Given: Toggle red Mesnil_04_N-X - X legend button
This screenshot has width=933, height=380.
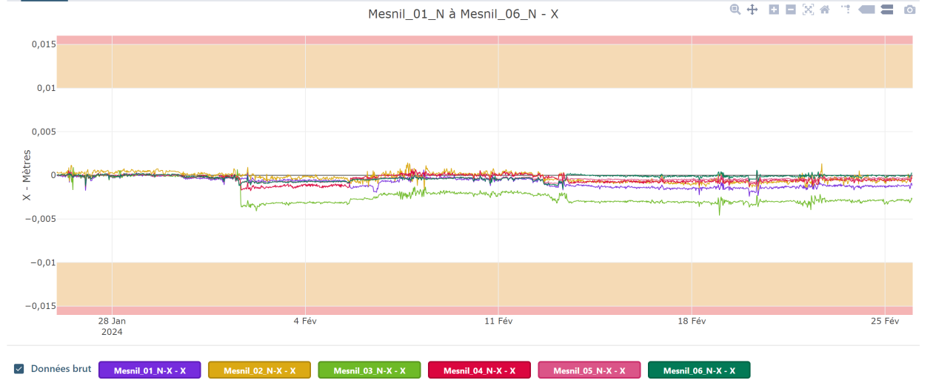Looking at the screenshot, I should click(479, 370).
